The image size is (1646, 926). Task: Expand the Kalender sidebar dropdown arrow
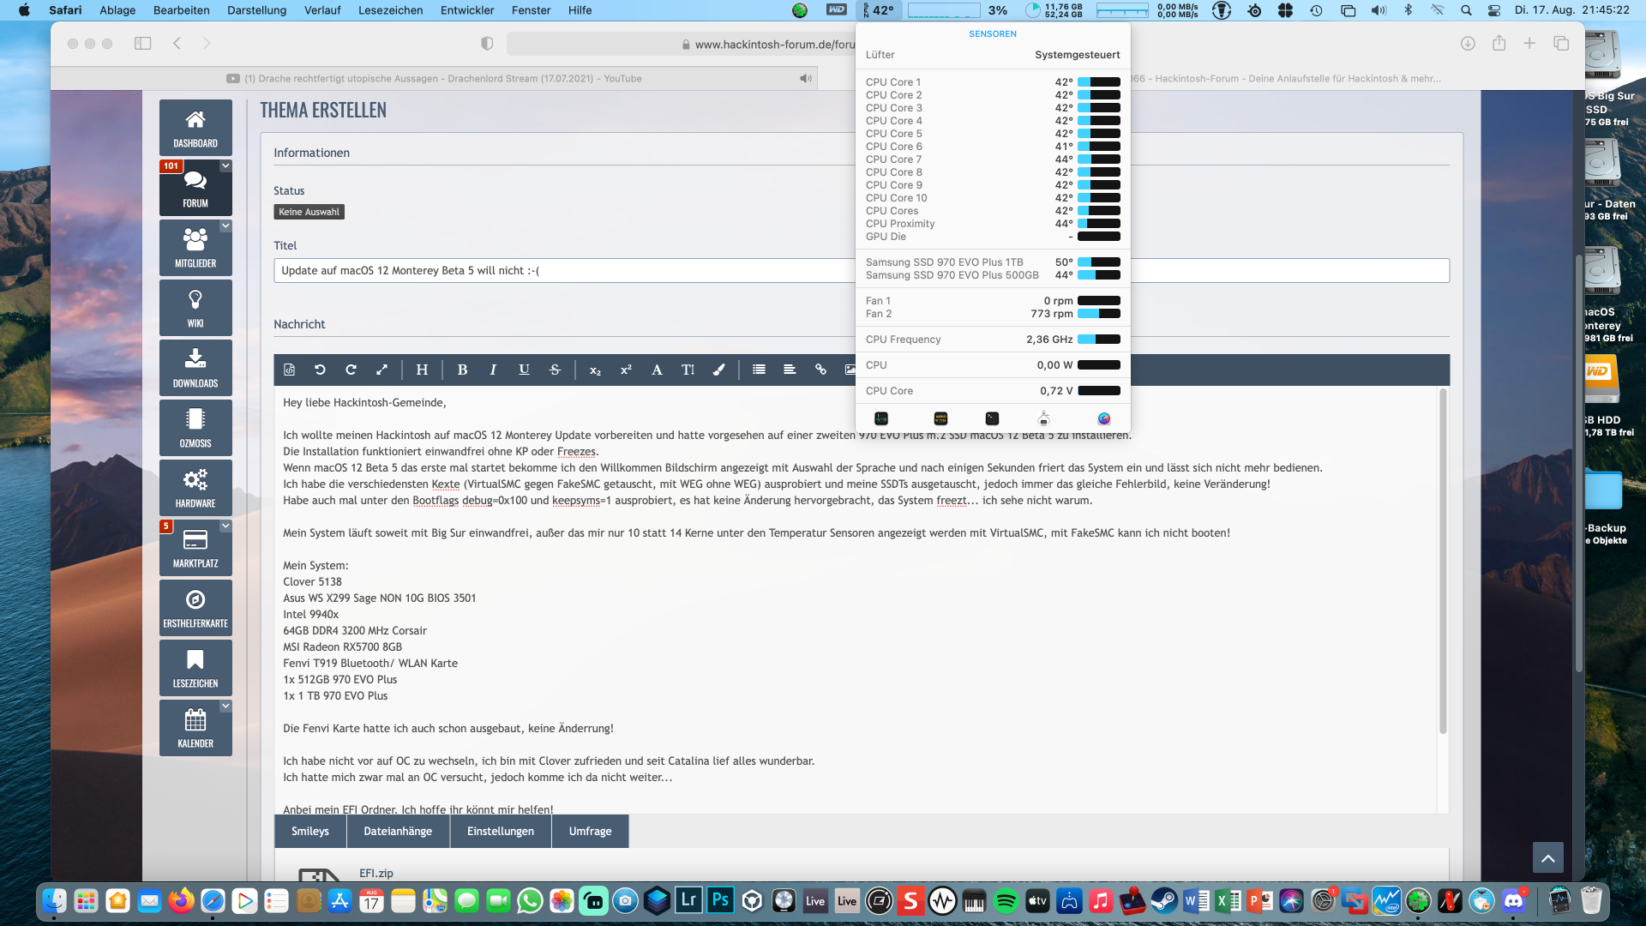click(225, 707)
